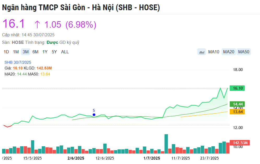
Task: Click the large 16.1 price value
Action: click(14, 24)
